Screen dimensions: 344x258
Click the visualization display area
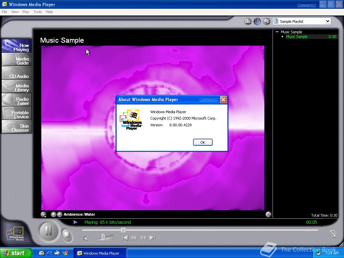(x=153, y=128)
